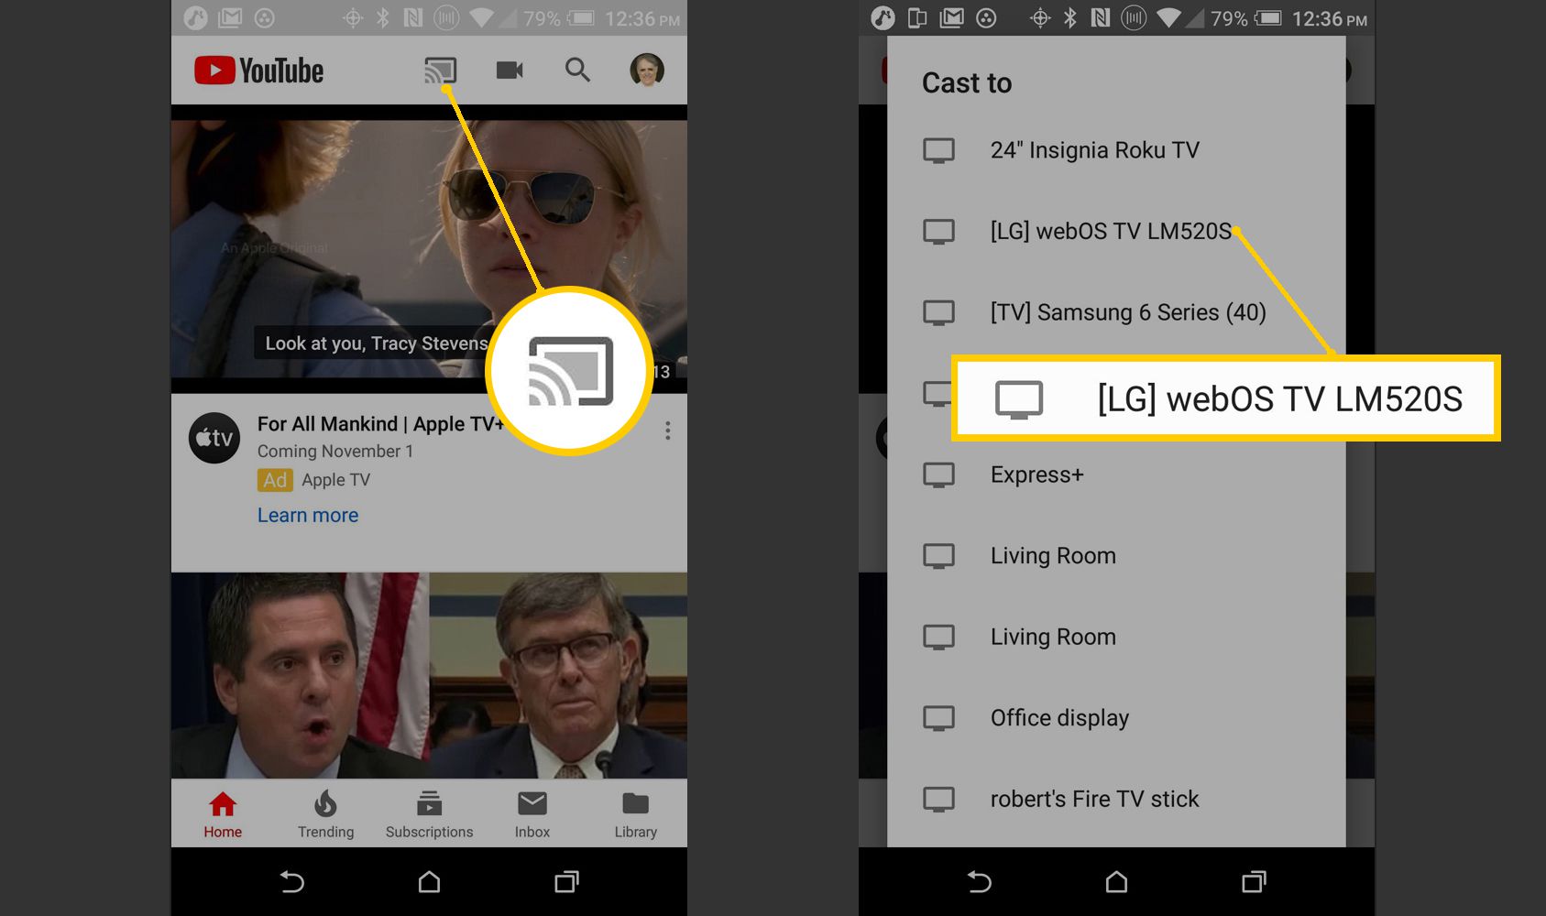Choose [LG] webOS TV LM520S in the cast list
The width and height of the screenshot is (1546, 916).
pyautogui.click(x=1116, y=231)
